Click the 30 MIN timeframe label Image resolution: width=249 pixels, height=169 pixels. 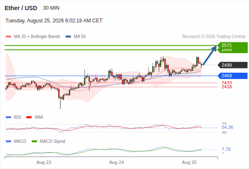click(x=51, y=8)
